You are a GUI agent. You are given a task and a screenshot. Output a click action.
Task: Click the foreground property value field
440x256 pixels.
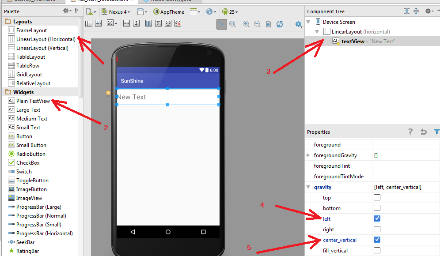(x=406, y=145)
